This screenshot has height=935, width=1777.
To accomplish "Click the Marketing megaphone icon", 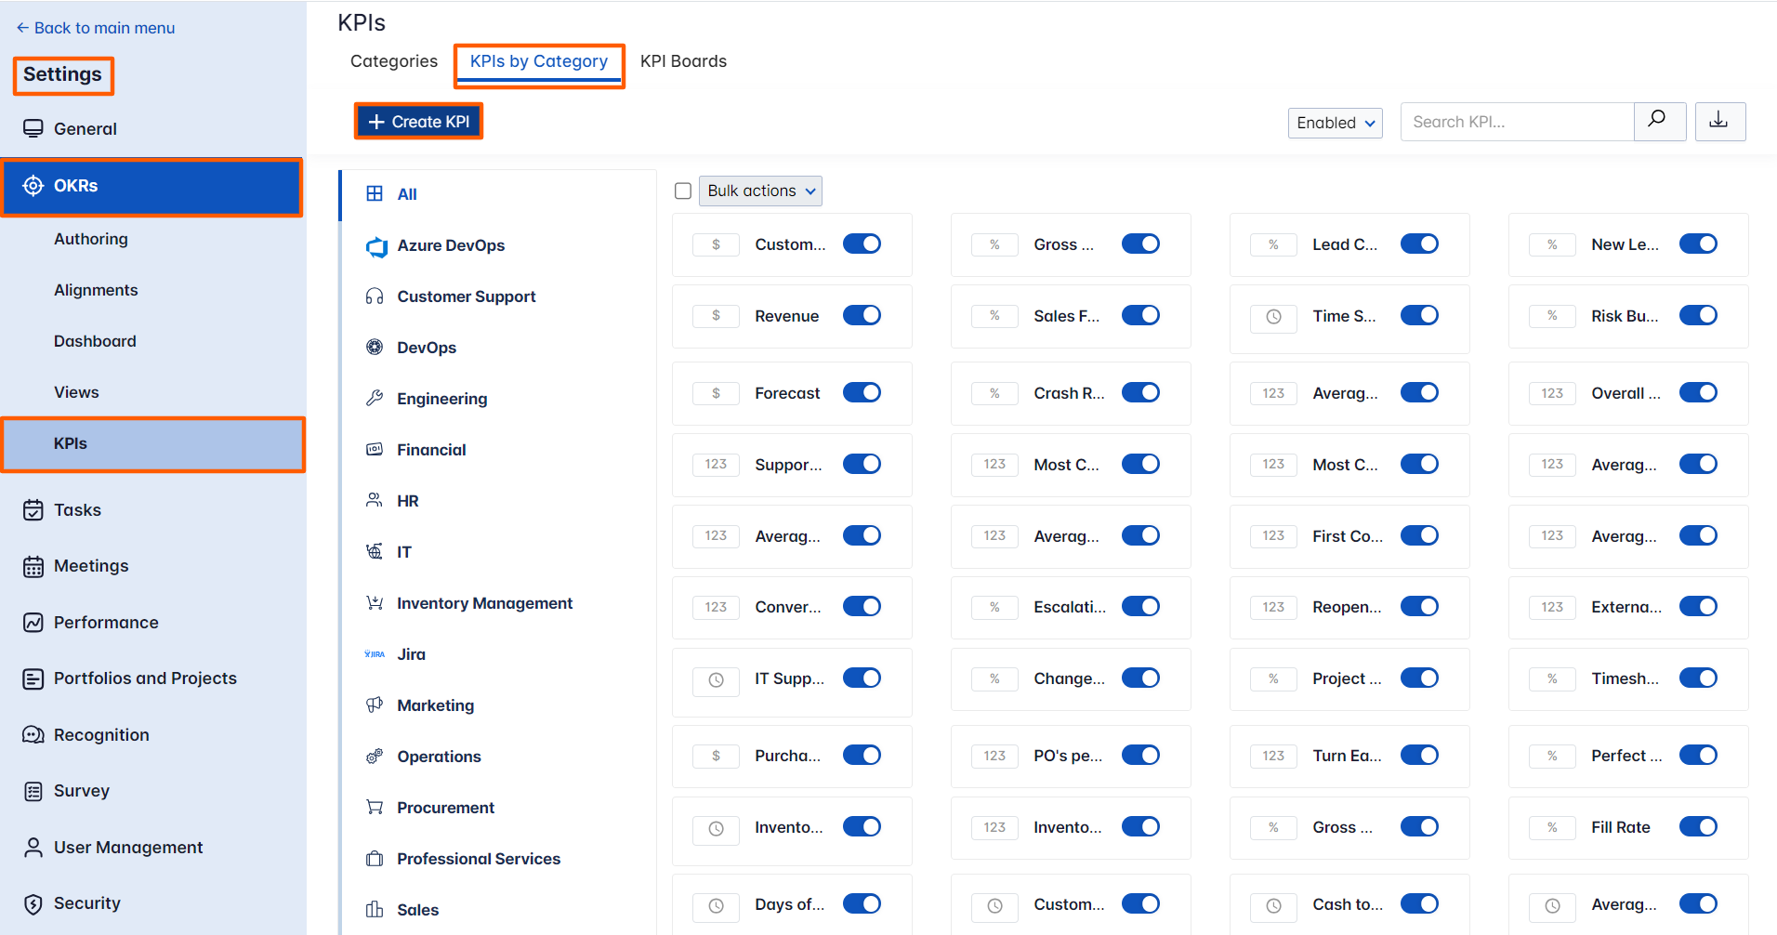I will pos(375,705).
